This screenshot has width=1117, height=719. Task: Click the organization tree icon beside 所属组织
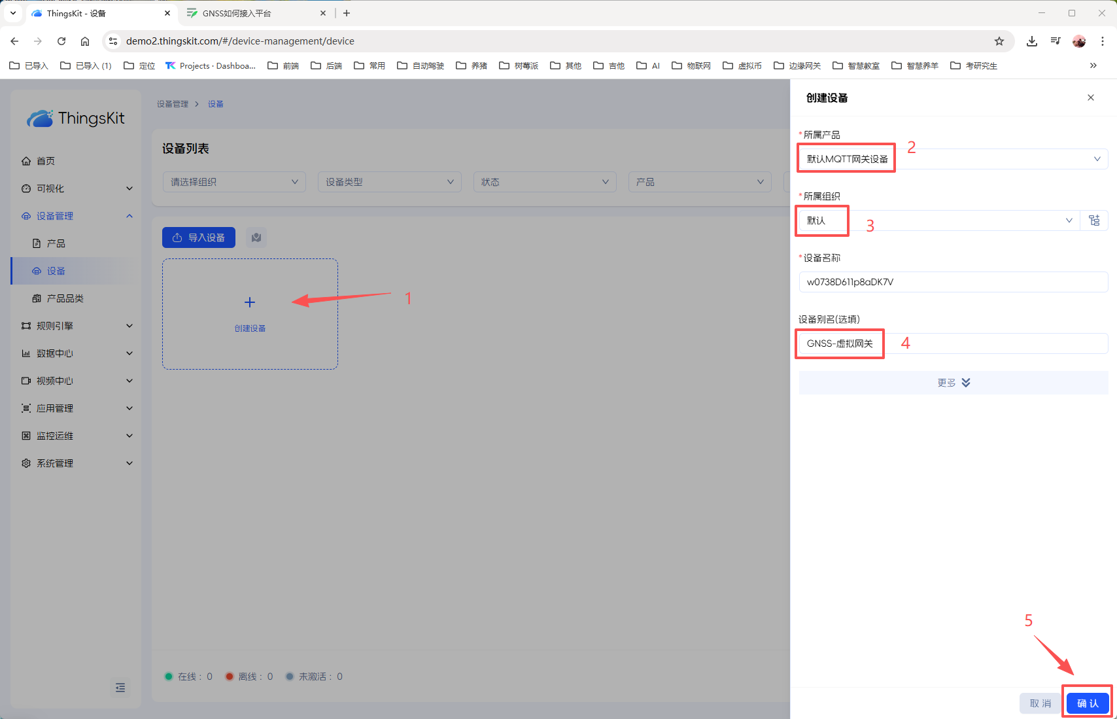tap(1094, 220)
